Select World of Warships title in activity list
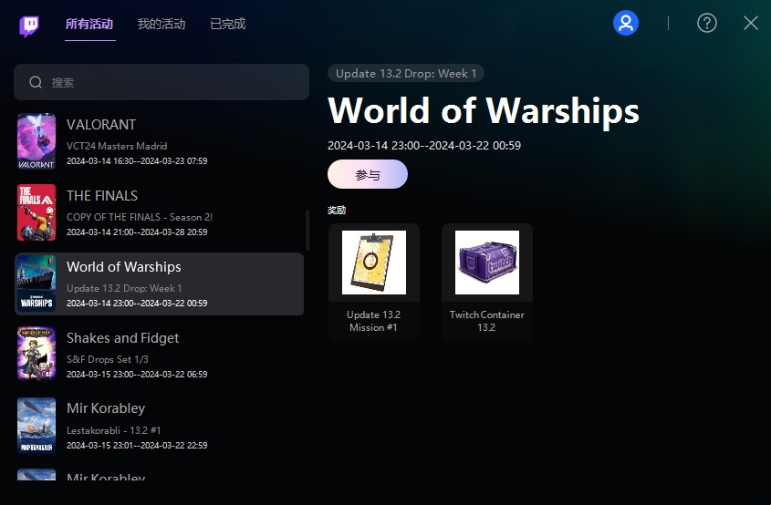Viewport: 771px width, 505px height. pos(124,267)
